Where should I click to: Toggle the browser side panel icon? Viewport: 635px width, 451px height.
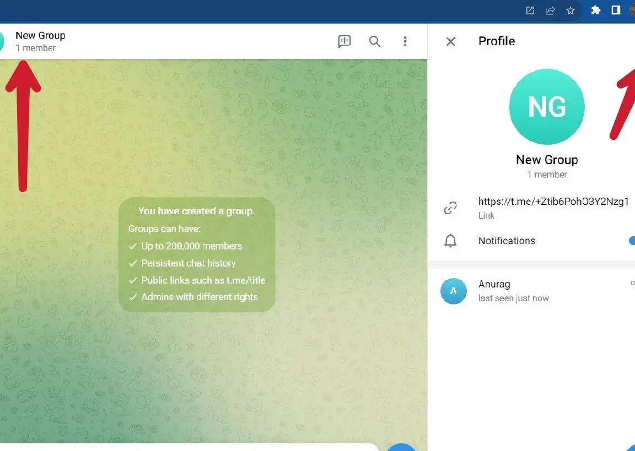616,10
